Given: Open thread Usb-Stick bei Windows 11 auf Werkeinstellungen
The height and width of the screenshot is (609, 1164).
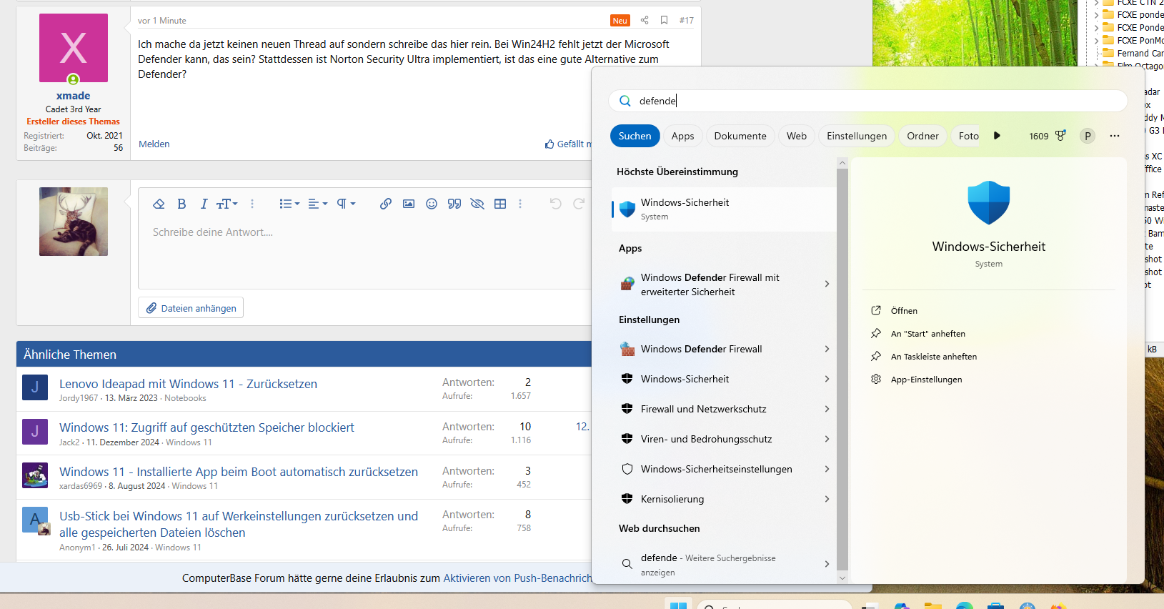Looking at the screenshot, I should 239,524.
